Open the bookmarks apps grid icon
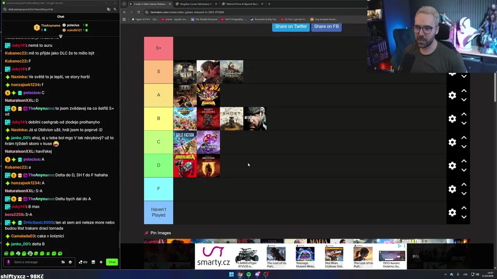The height and width of the screenshot is (279, 497). (124, 19)
